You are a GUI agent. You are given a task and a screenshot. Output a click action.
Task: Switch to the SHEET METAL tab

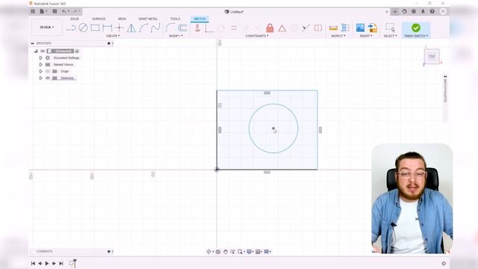click(x=148, y=19)
